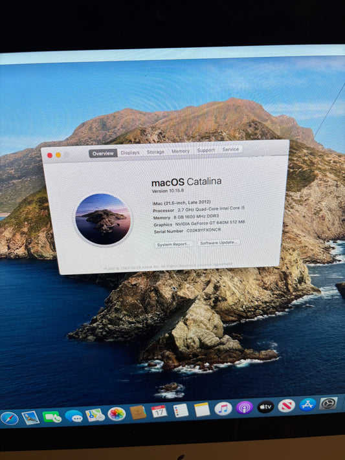Open the Storage tab
The height and width of the screenshot is (460, 345).
click(x=155, y=151)
